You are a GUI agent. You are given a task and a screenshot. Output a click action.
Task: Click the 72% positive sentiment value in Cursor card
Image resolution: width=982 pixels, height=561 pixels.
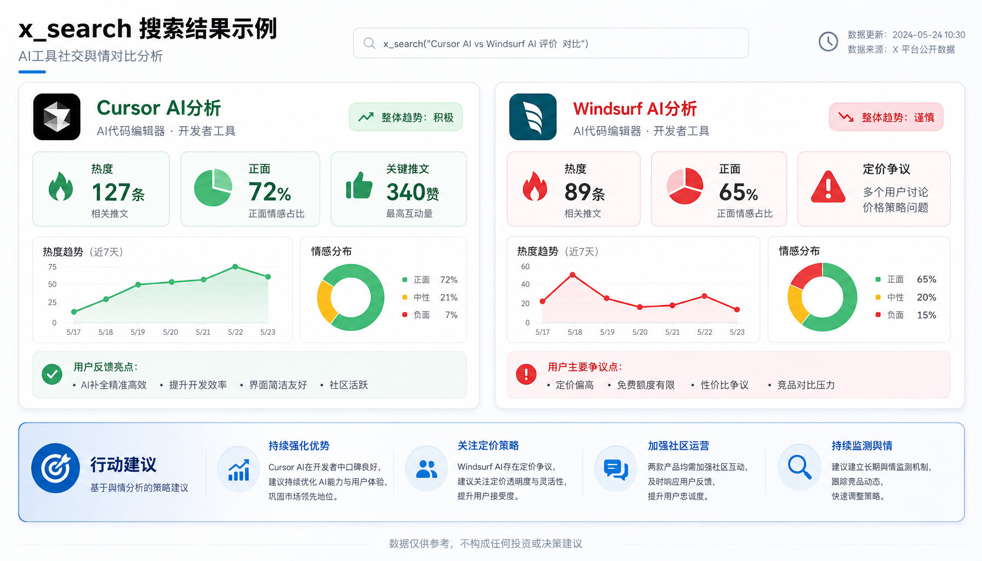[x=270, y=192]
